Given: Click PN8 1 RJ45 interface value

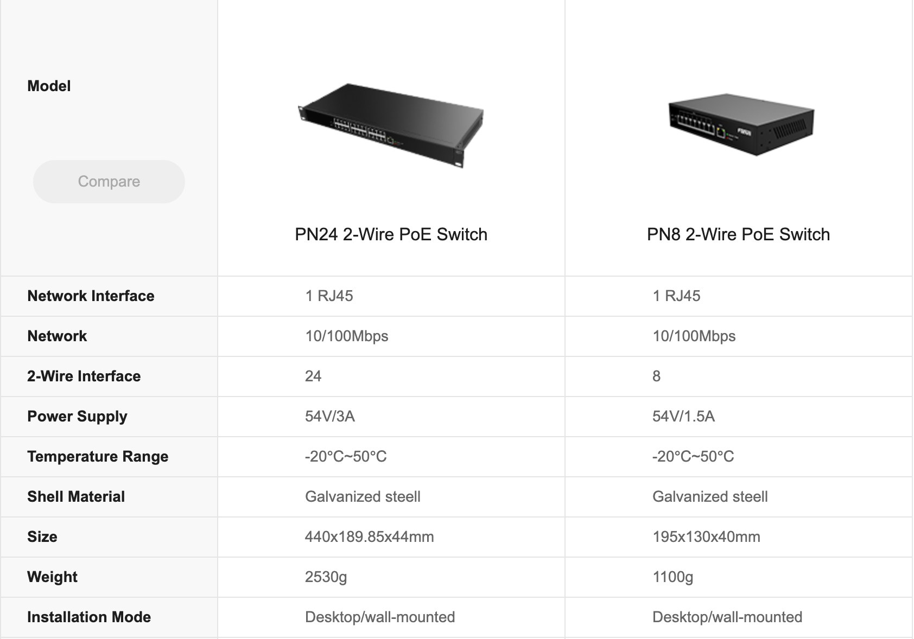Looking at the screenshot, I should pos(676,296).
